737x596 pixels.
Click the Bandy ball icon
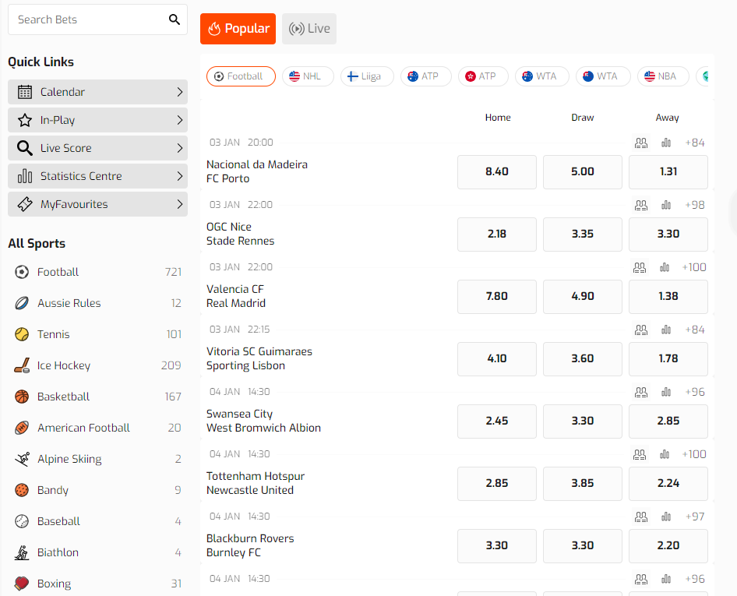(22, 490)
